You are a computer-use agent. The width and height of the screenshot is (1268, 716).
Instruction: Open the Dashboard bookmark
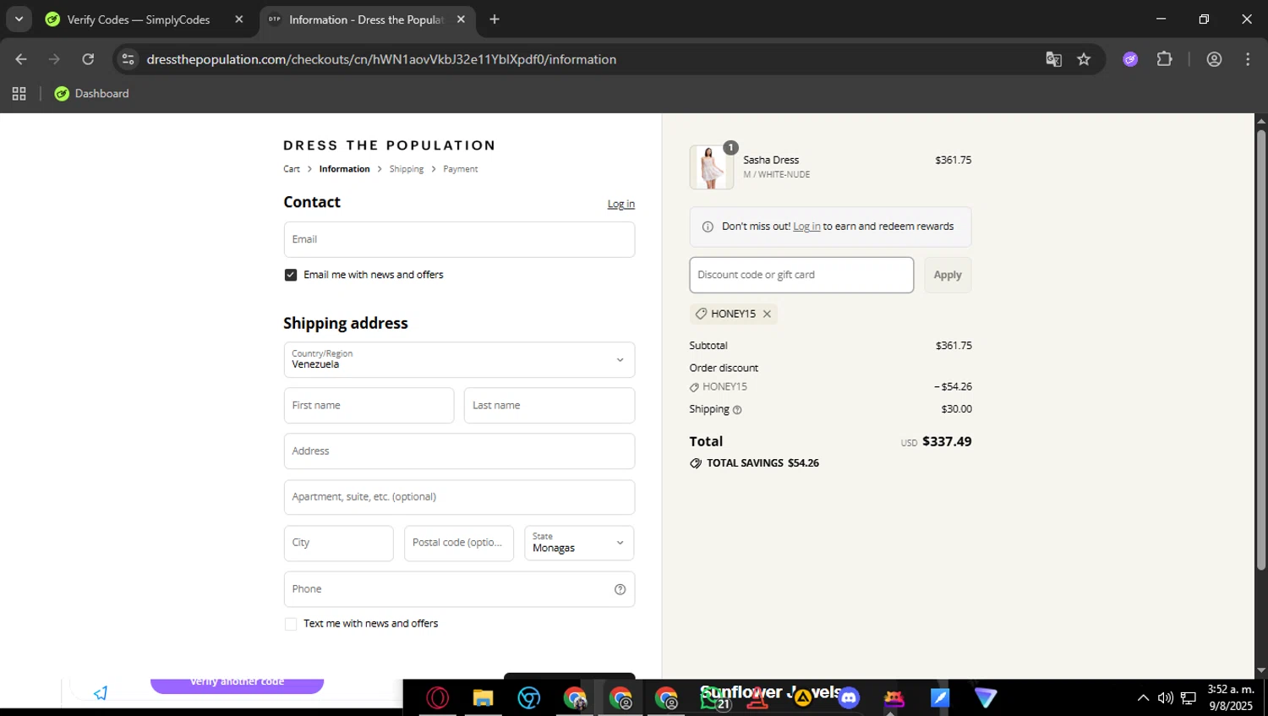pos(91,94)
